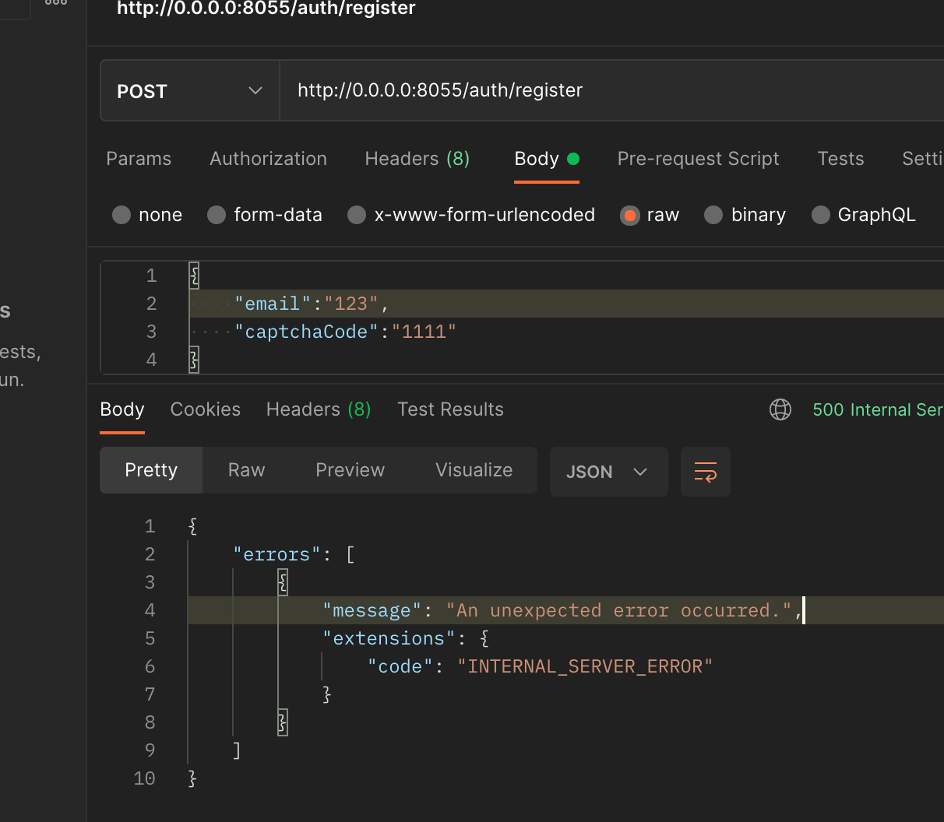Click the 500 Internal Server status link
This screenshot has width=944, height=822.
(x=878, y=409)
